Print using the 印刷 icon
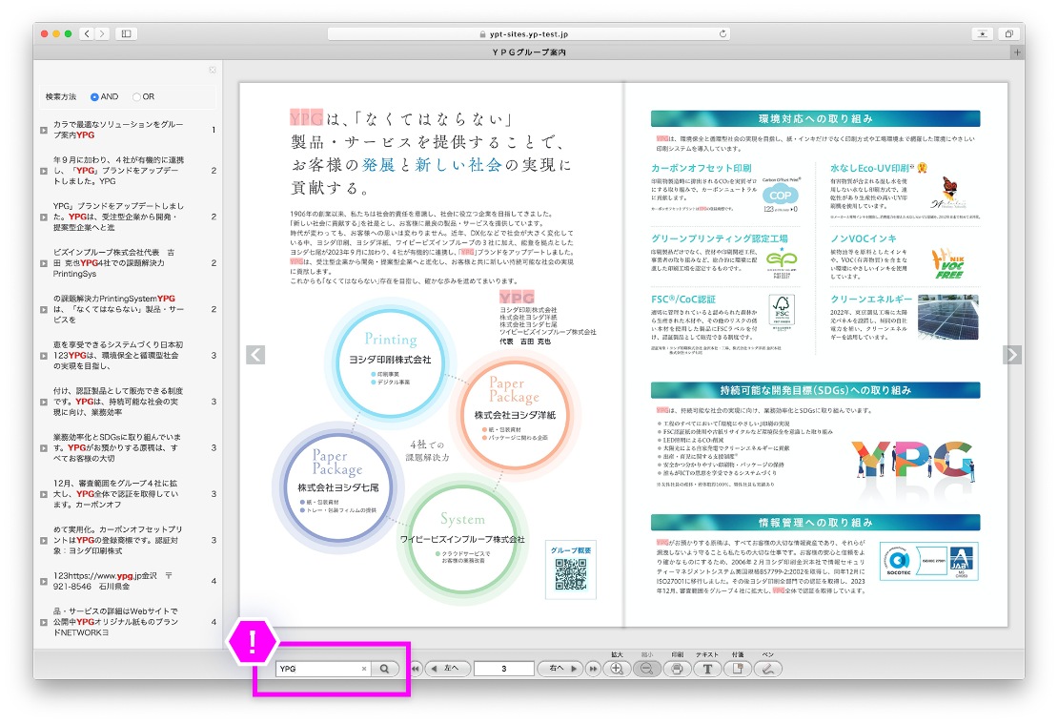The image size is (1058, 724). coord(678,669)
